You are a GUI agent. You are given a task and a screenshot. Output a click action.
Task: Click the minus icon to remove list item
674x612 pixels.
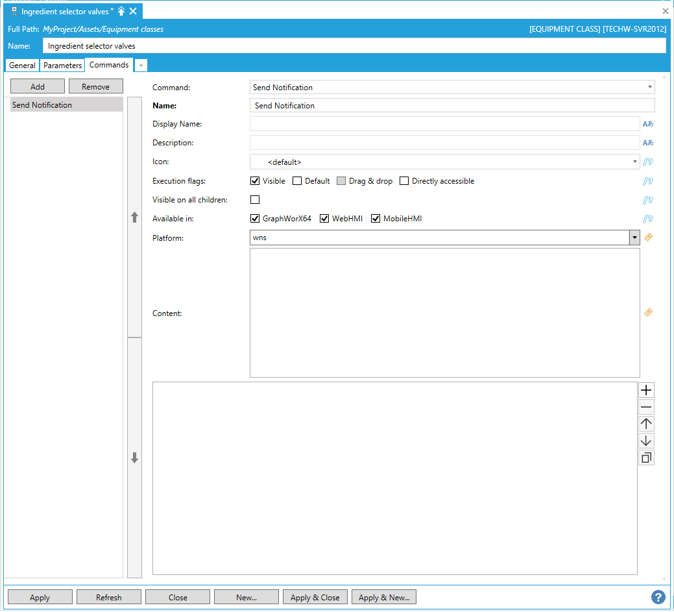(x=646, y=407)
